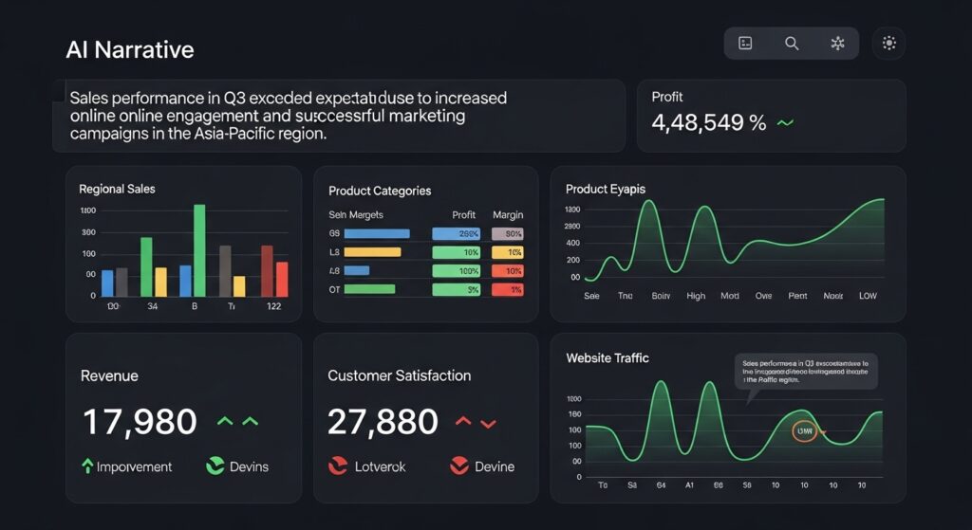Click the green Devins badge icon
Screen dimensions: 972x530
pos(215,466)
